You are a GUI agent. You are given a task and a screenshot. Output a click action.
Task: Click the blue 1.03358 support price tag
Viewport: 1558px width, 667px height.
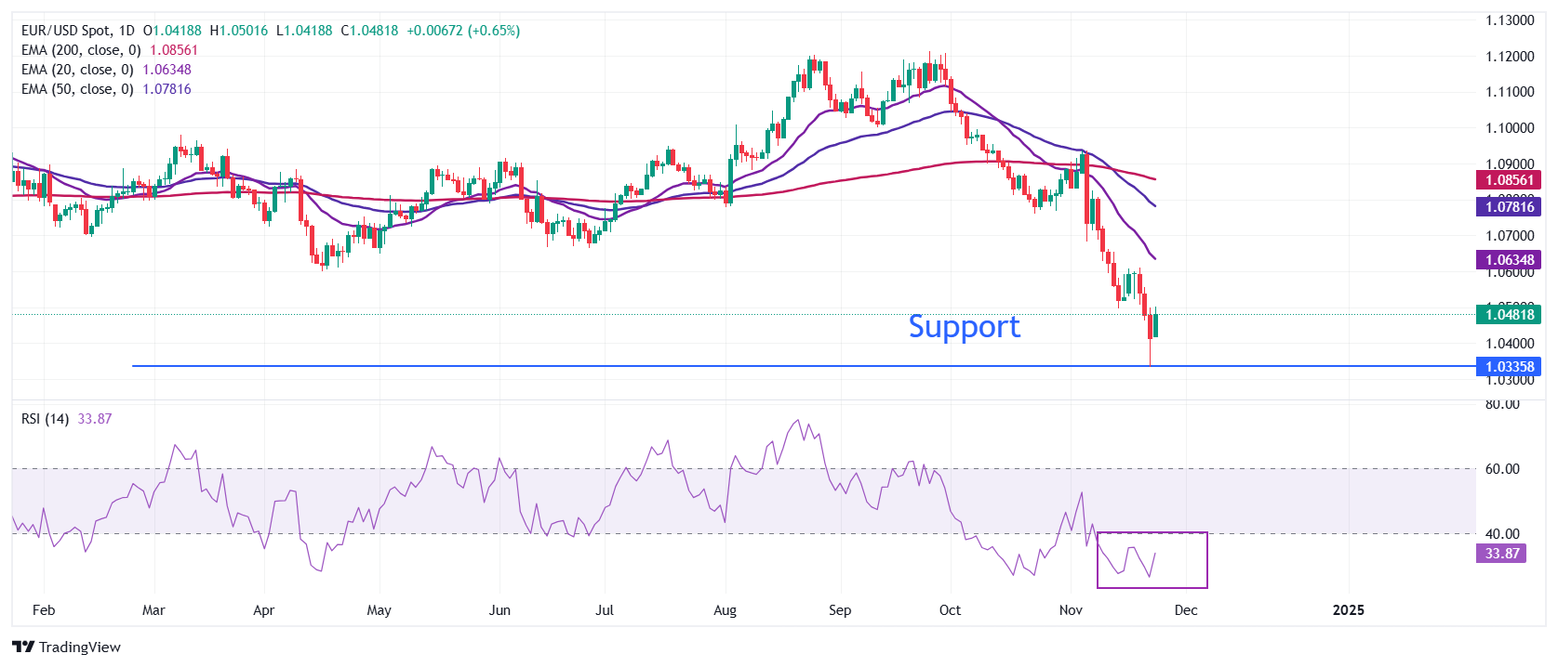(1508, 367)
